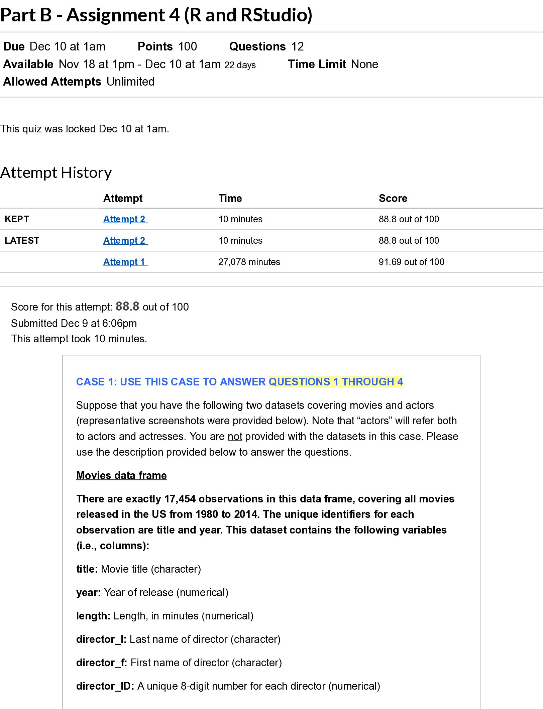Screen dimensions: 543x709
Task: Click highlighted QUESTIONS 1 THROUGH 4 text
Action: click(336, 382)
